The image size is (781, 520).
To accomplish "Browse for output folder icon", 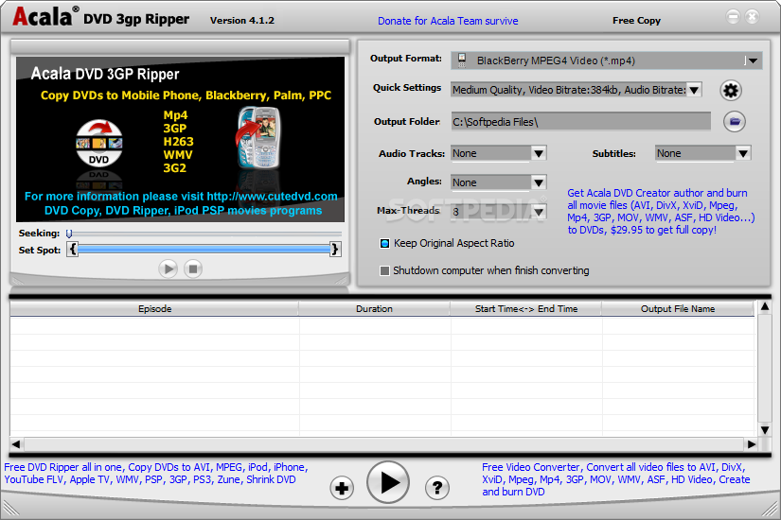I will coord(735,121).
